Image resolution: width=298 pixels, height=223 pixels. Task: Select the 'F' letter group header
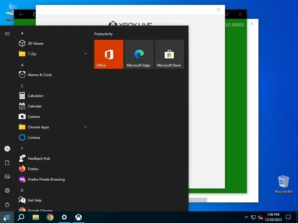point(22,148)
